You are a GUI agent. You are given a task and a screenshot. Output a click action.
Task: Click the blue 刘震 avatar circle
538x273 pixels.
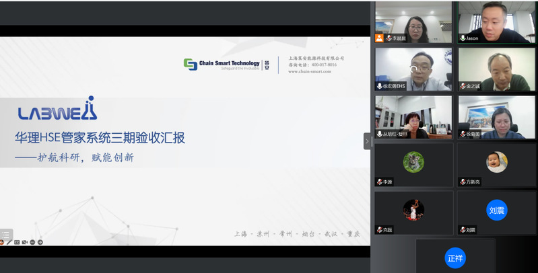point(496,210)
